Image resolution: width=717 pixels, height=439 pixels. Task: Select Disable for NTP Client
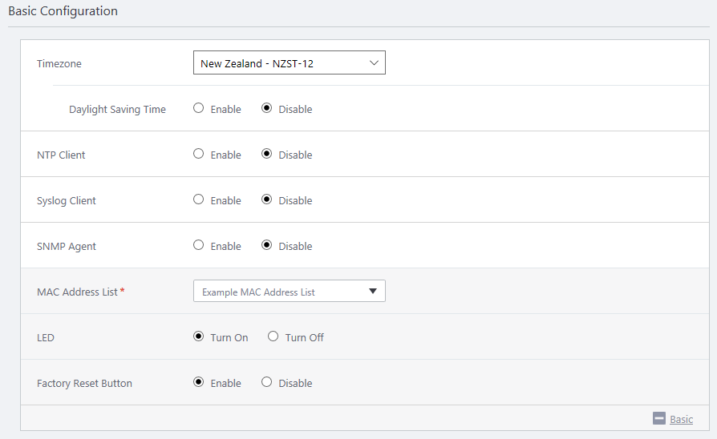pos(267,155)
